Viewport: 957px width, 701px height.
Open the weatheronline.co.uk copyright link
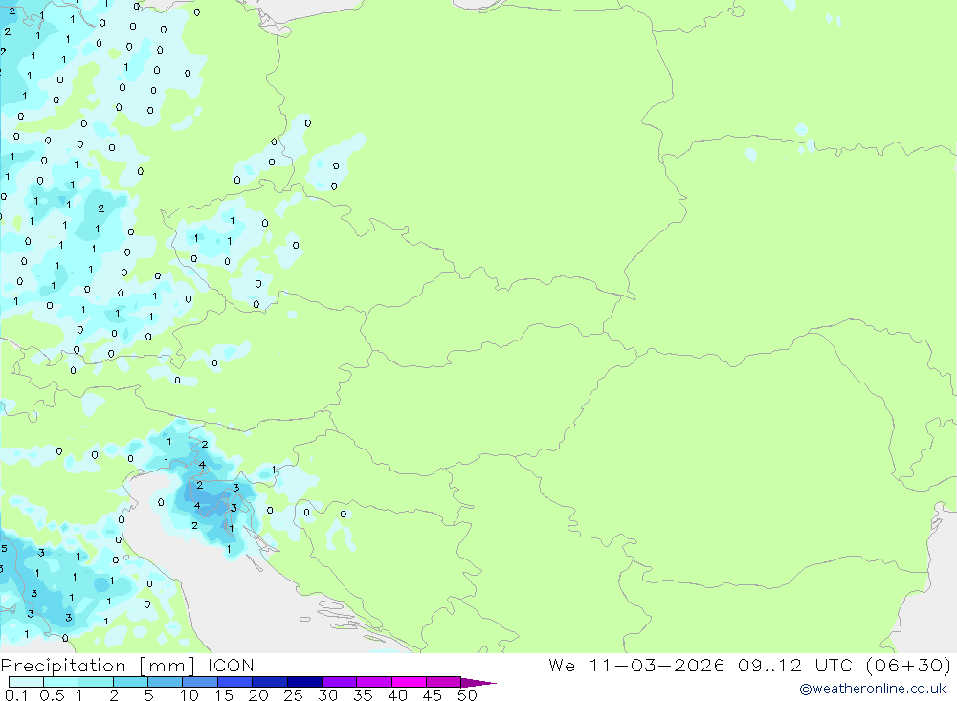(873, 689)
